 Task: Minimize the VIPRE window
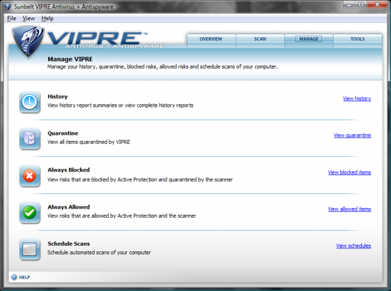tap(349, 4)
